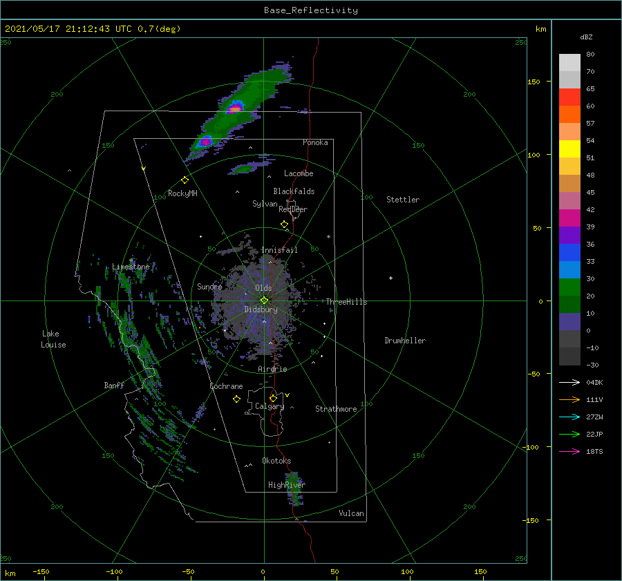Click the Drumheller town label
The width and height of the screenshot is (622, 581).
pos(405,341)
